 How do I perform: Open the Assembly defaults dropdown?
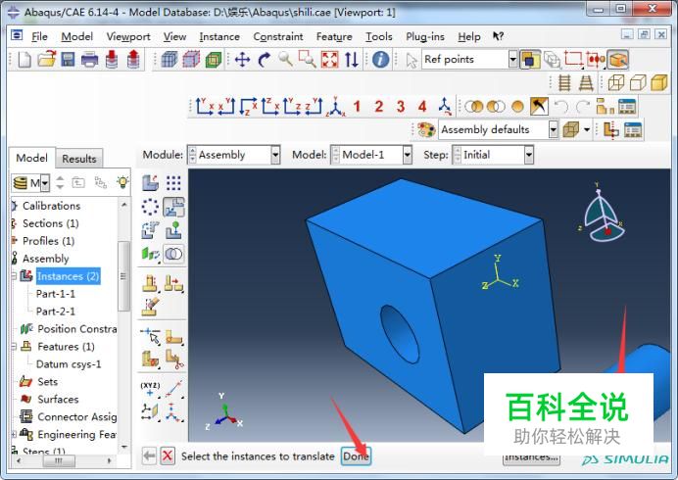pyautogui.click(x=553, y=129)
